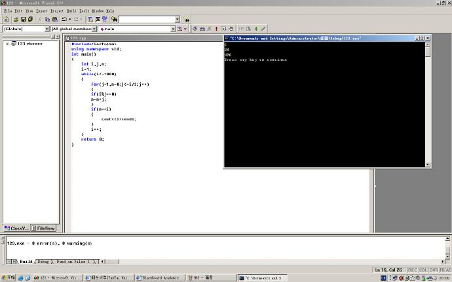Switch to the Microsoft Visual C++ taskbar button
This screenshot has height=282, width=452.
tap(58, 278)
